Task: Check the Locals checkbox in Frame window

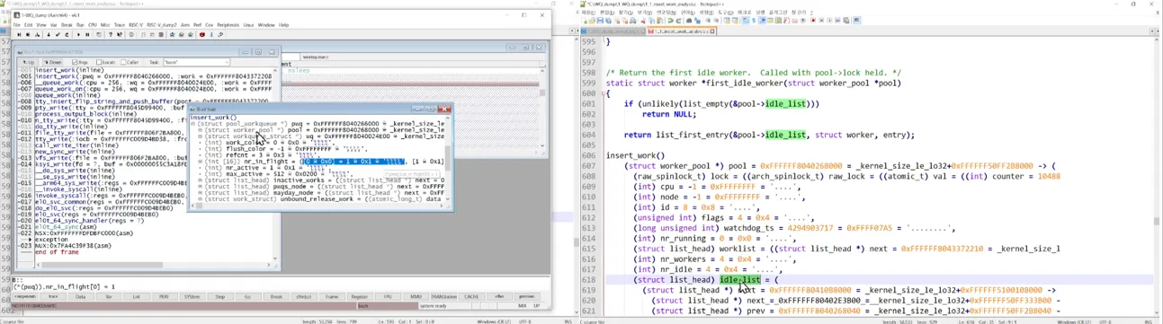Action: click(99, 62)
